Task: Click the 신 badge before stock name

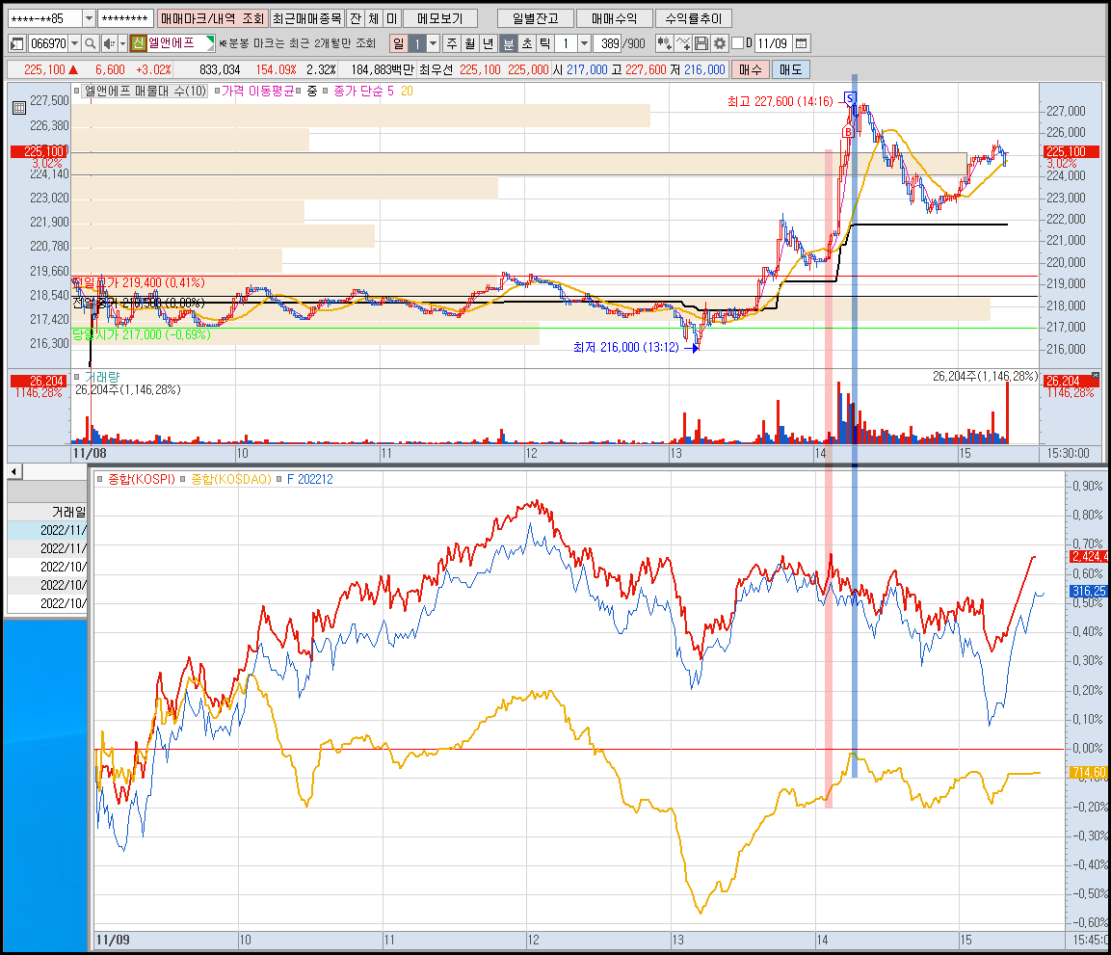Action: tap(139, 43)
